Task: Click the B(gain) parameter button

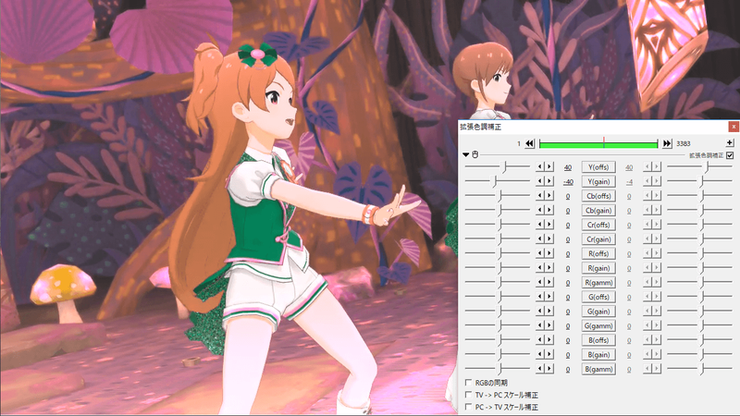Action: click(x=598, y=355)
